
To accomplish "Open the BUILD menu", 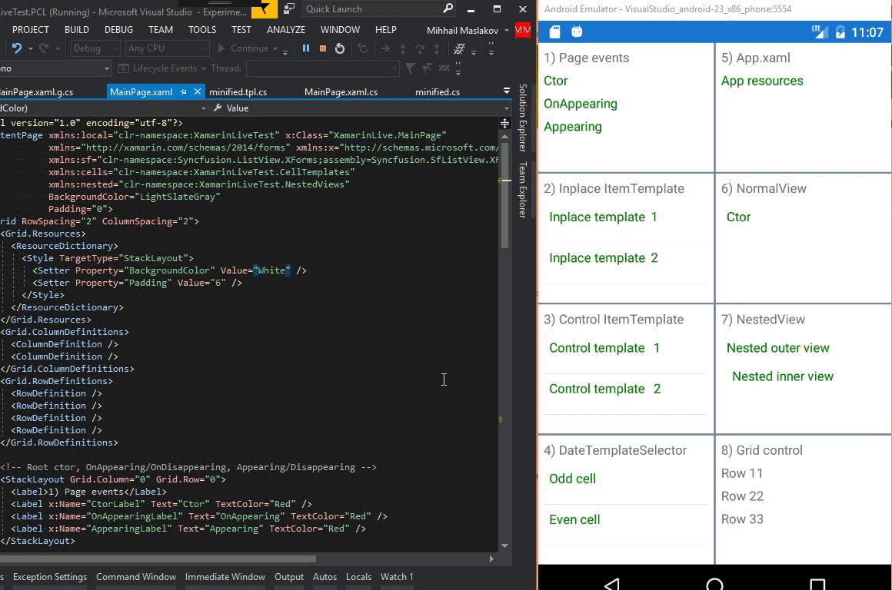I will (77, 29).
